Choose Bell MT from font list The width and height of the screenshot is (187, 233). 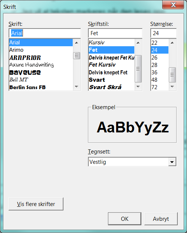coord(41,80)
